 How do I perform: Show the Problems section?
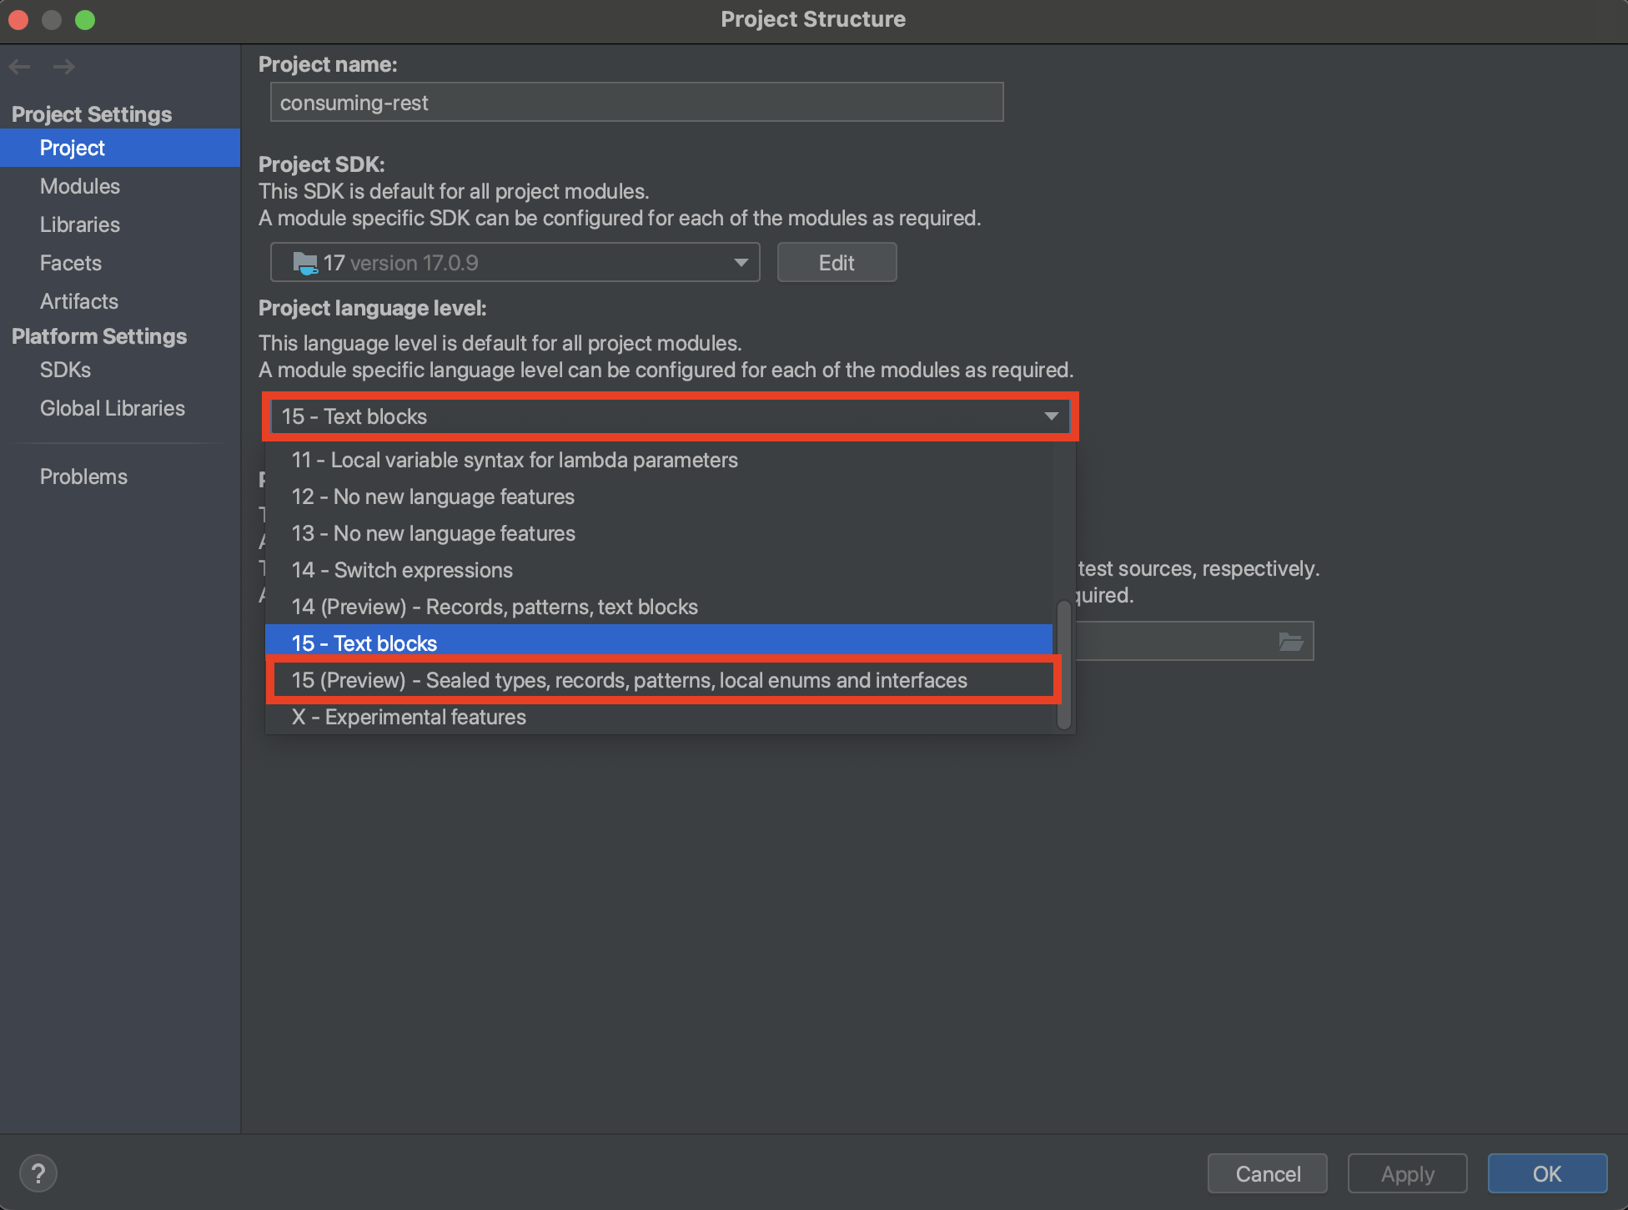pos(83,476)
